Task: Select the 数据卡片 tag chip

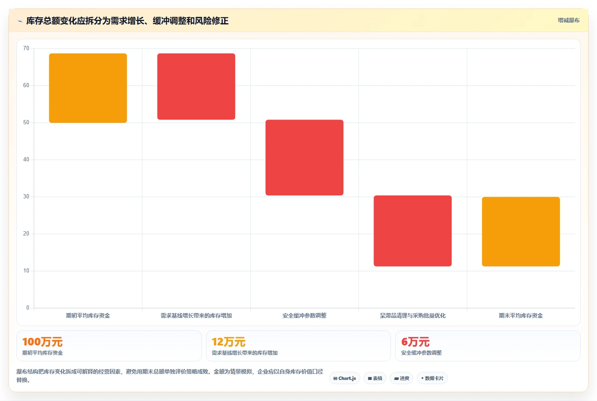Action: click(x=432, y=378)
